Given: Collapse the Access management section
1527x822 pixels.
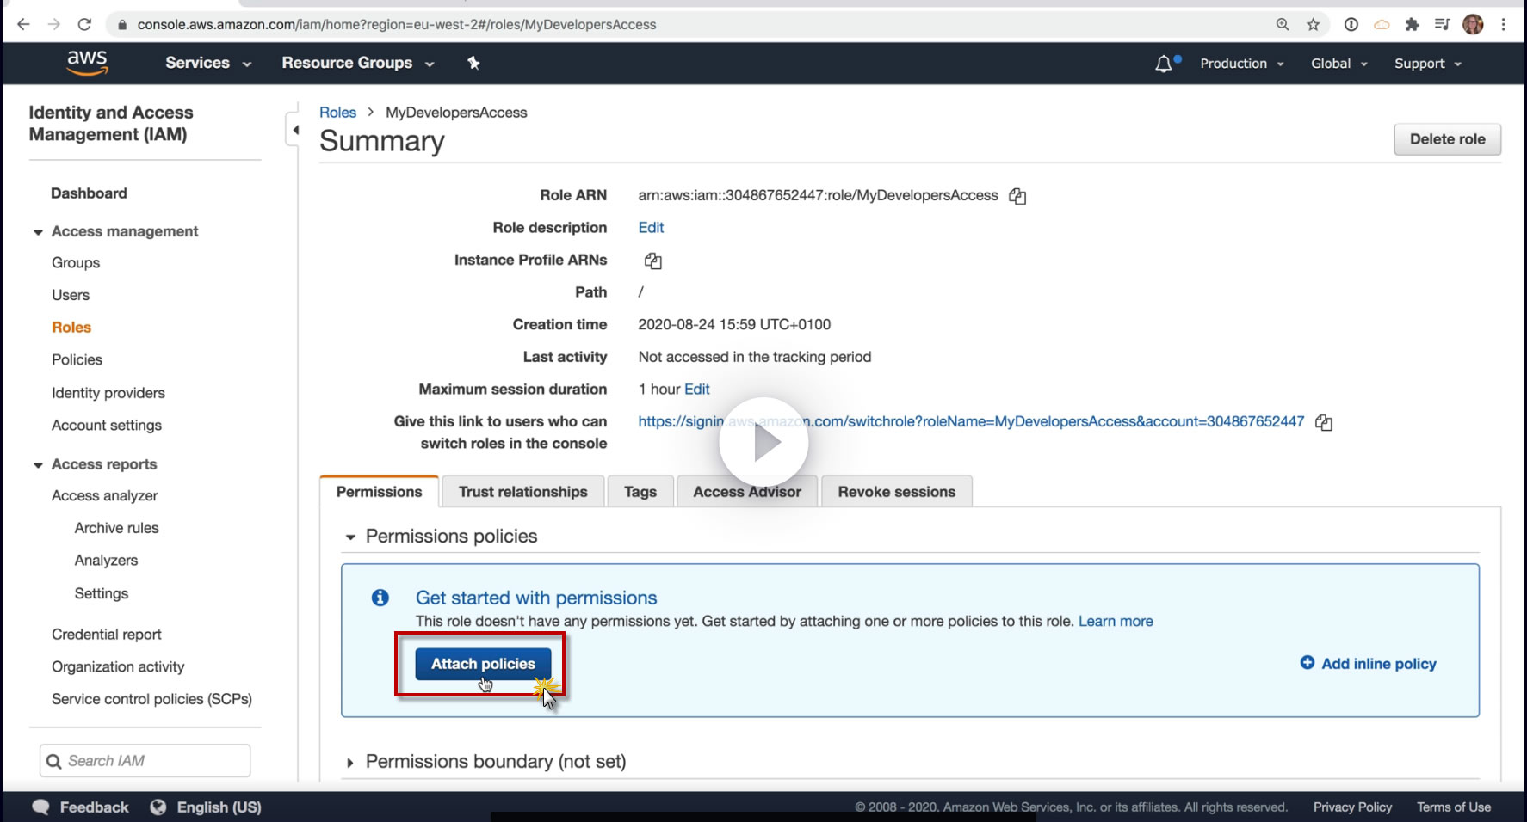Looking at the screenshot, I should (38, 232).
